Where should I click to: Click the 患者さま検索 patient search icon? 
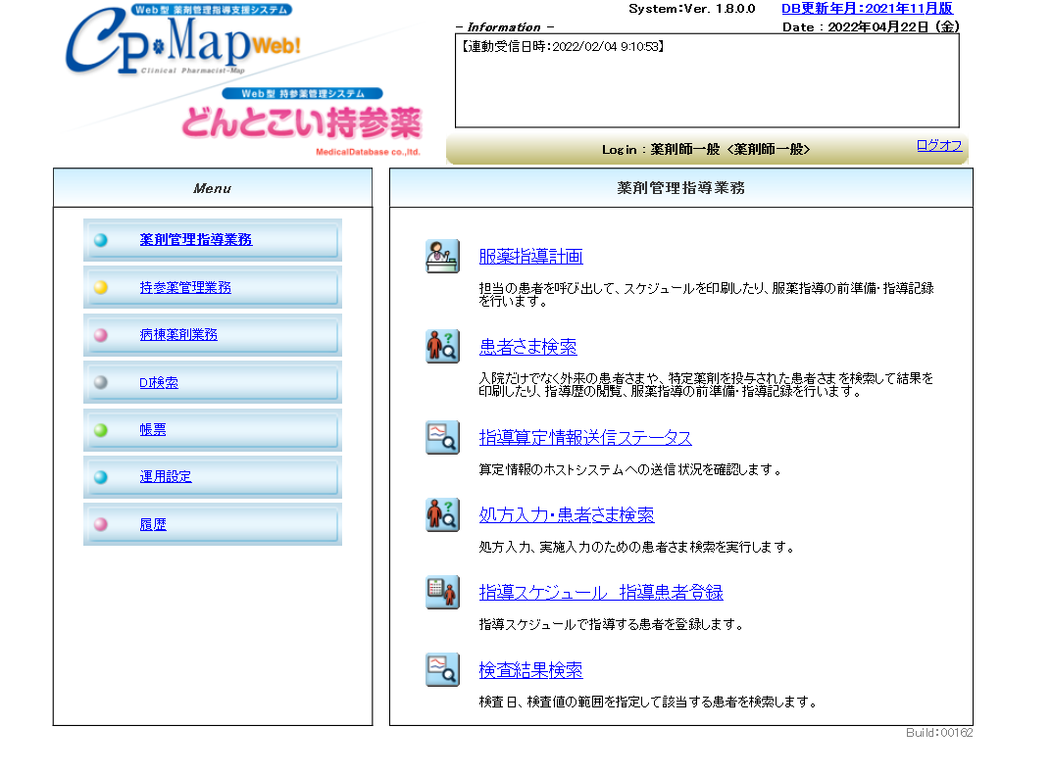tap(442, 347)
